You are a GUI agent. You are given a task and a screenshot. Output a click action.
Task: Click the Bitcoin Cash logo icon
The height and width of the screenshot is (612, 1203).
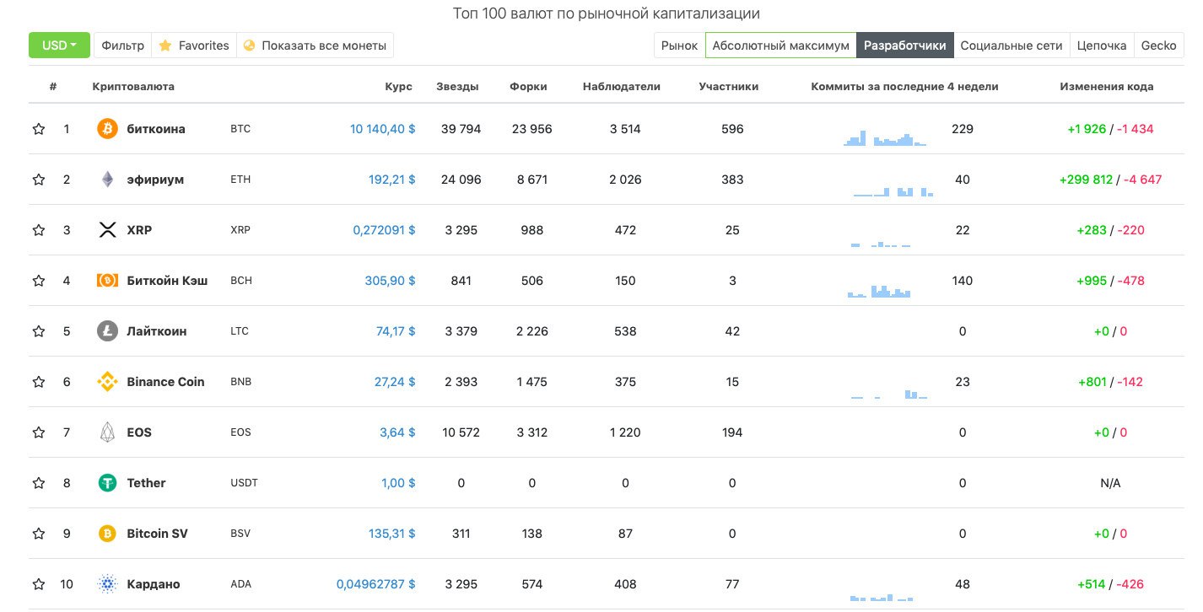coord(107,281)
